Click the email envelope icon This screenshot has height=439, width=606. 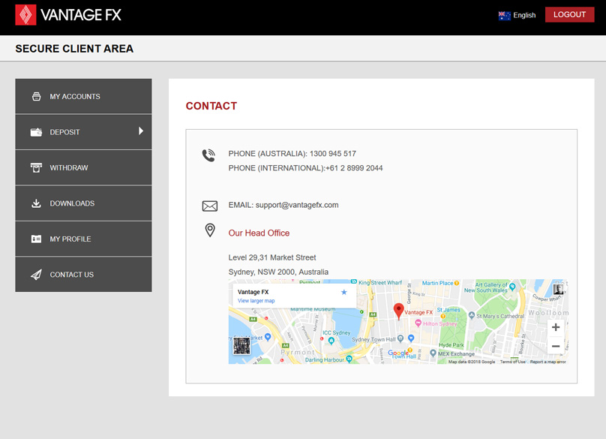pos(210,206)
